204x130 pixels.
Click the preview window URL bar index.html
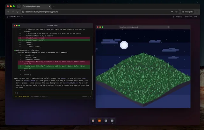point(144,27)
